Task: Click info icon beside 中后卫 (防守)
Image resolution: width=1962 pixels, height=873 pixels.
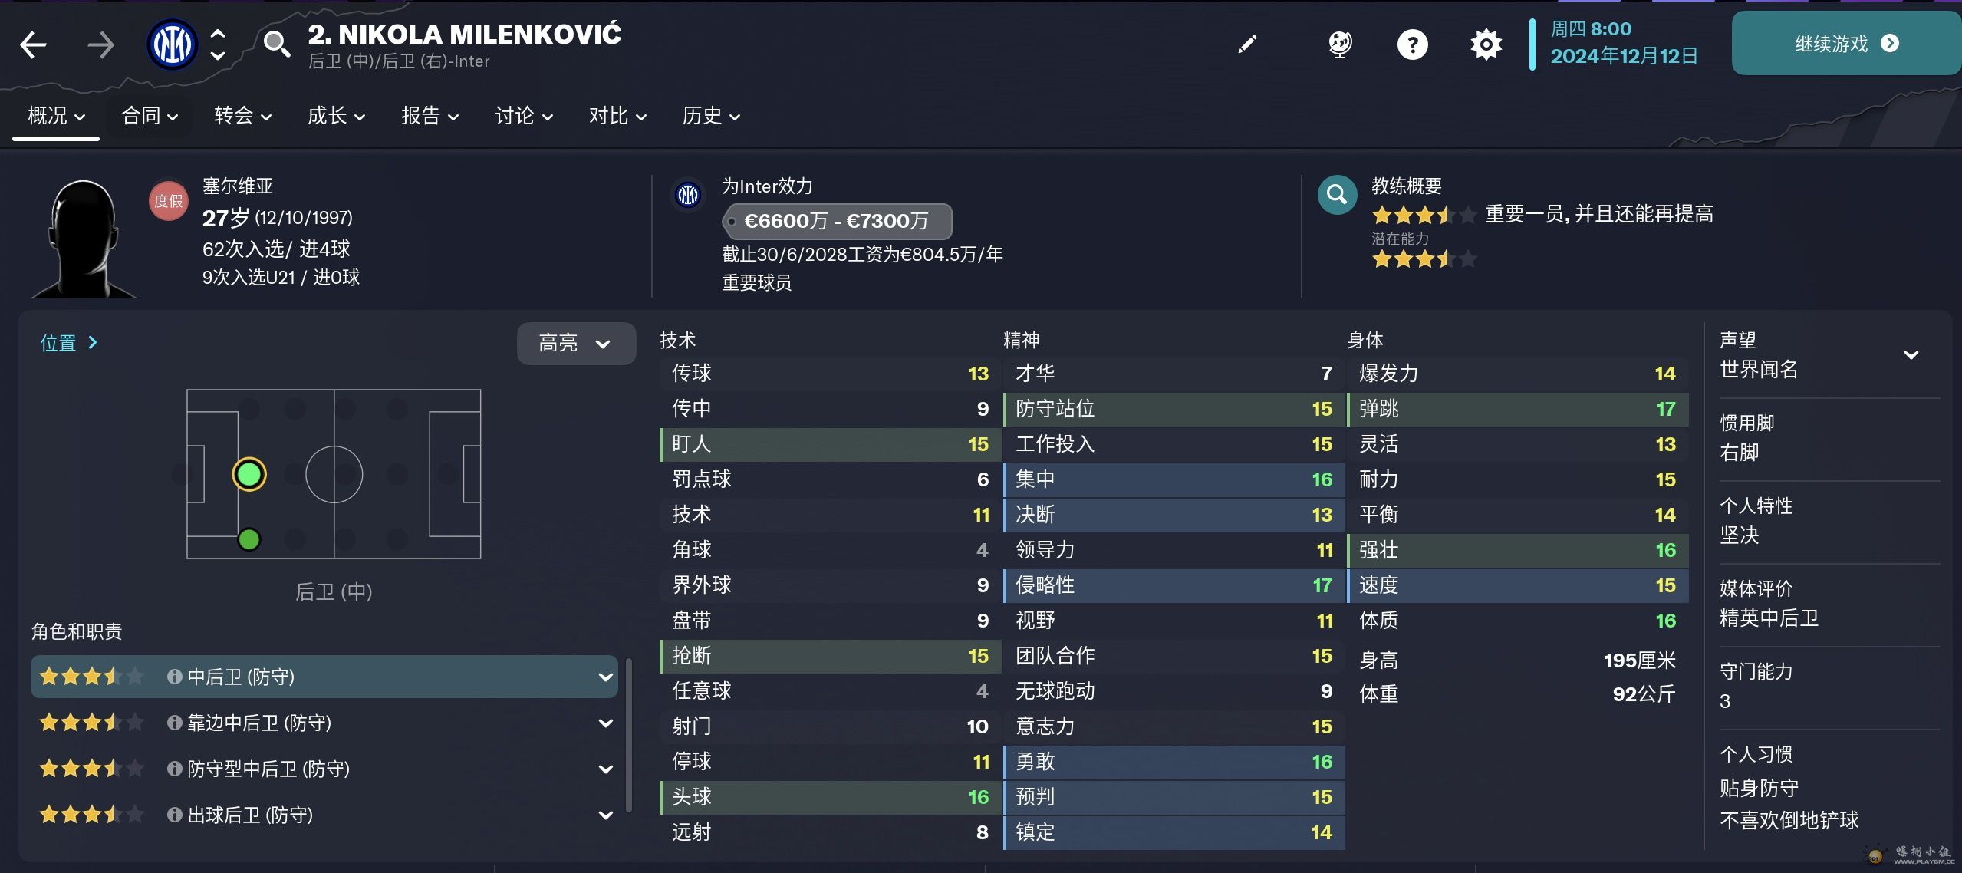Action: (x=174, y=677)
